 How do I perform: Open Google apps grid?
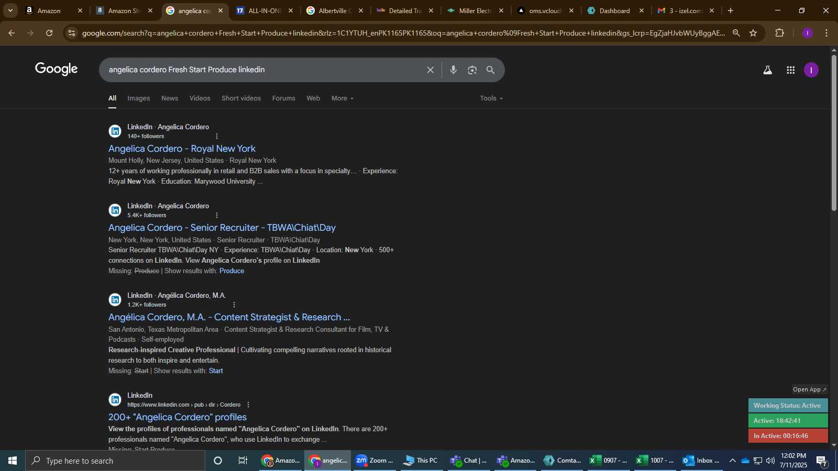click(790, 70)
